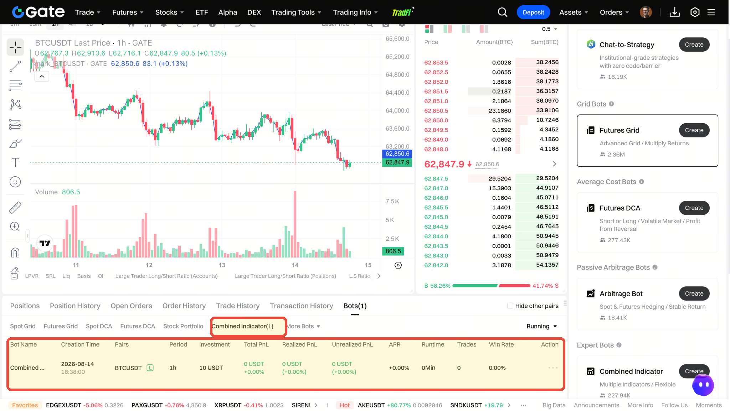Image resolution: width=730 pixels, height=411 pixels.
Task: Toggle the OI indicator
Action: pos(101,276)
